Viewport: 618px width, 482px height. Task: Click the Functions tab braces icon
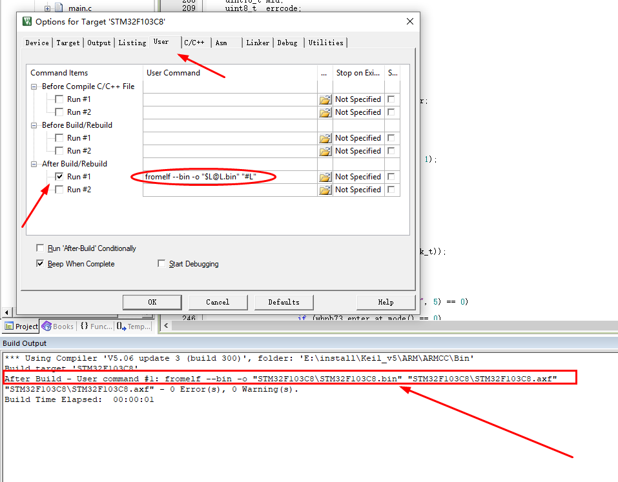click(84, 326)
